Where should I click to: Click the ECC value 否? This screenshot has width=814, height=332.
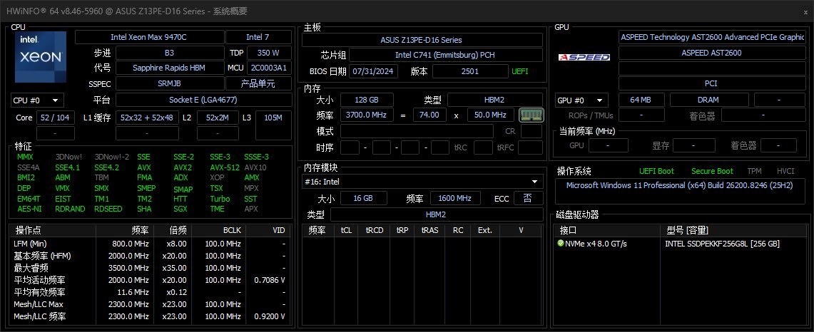(x=528, y=198)
